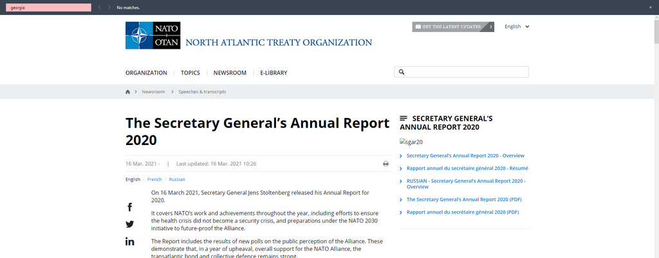Screen dimensions: 659x258
Task: Open the Newsroom menu
Action: point(230,73)
